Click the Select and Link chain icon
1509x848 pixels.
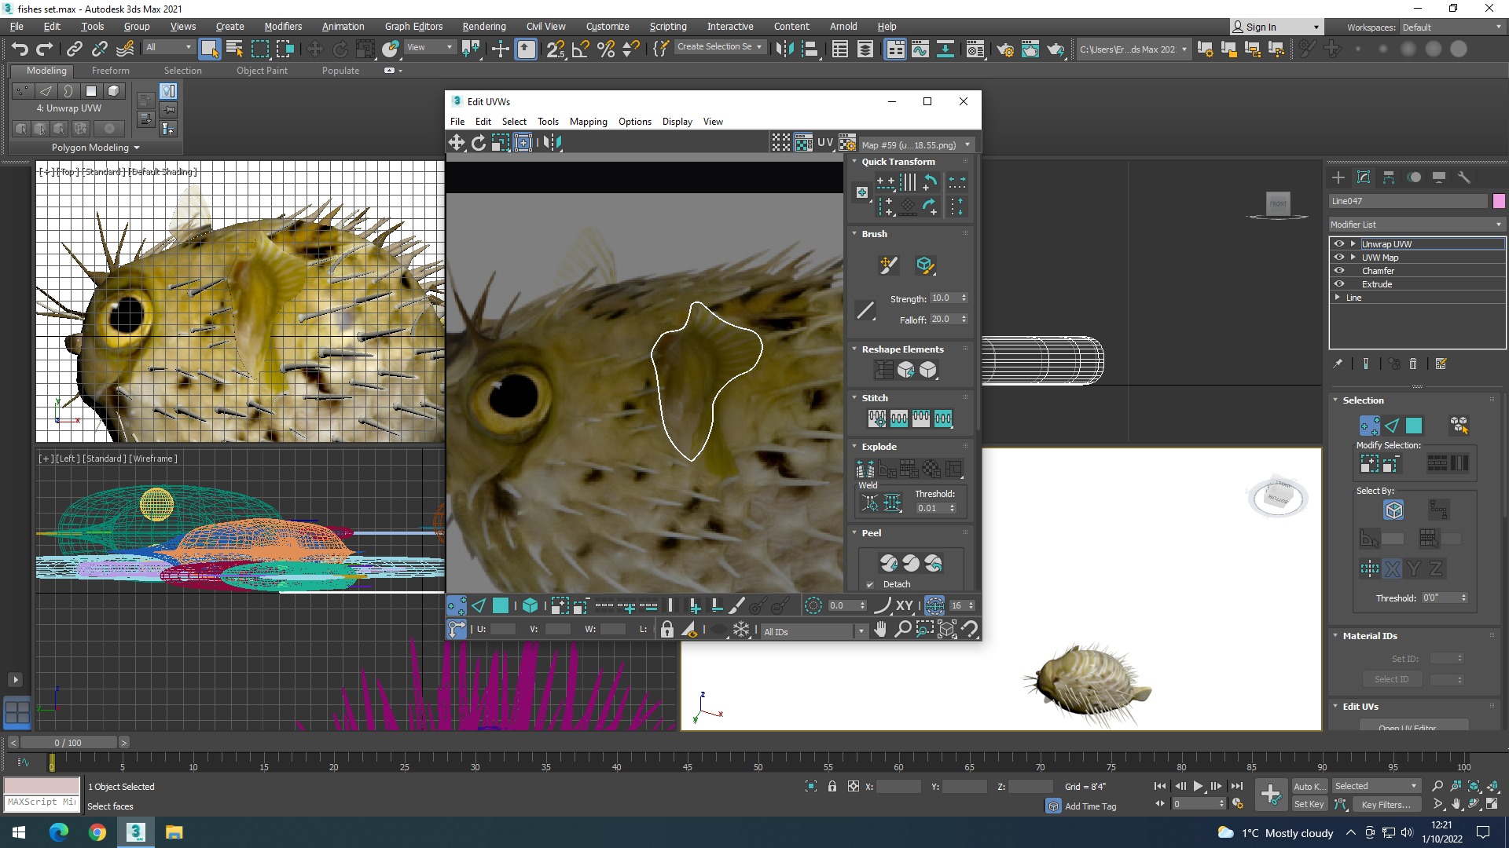point(75,49)
